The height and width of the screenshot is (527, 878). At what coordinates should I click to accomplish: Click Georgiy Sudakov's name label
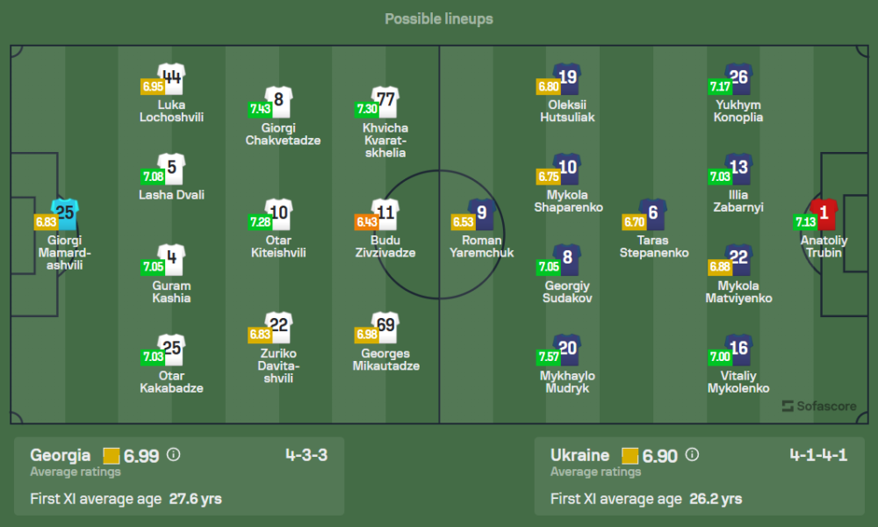567,292
